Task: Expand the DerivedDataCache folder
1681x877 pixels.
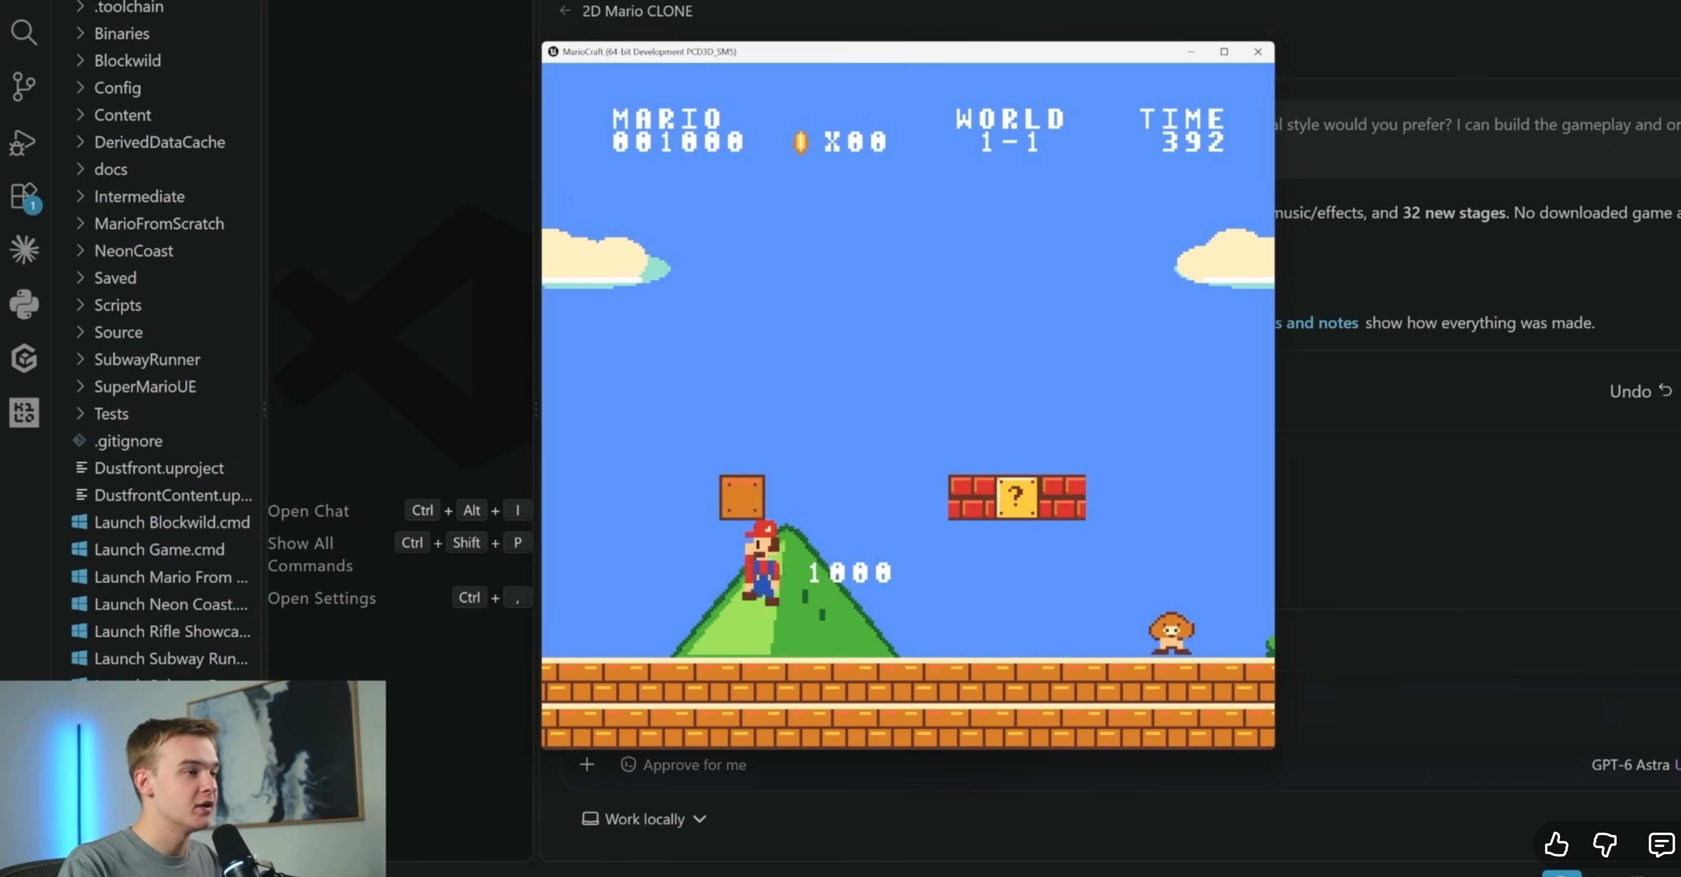Action: 80,142
